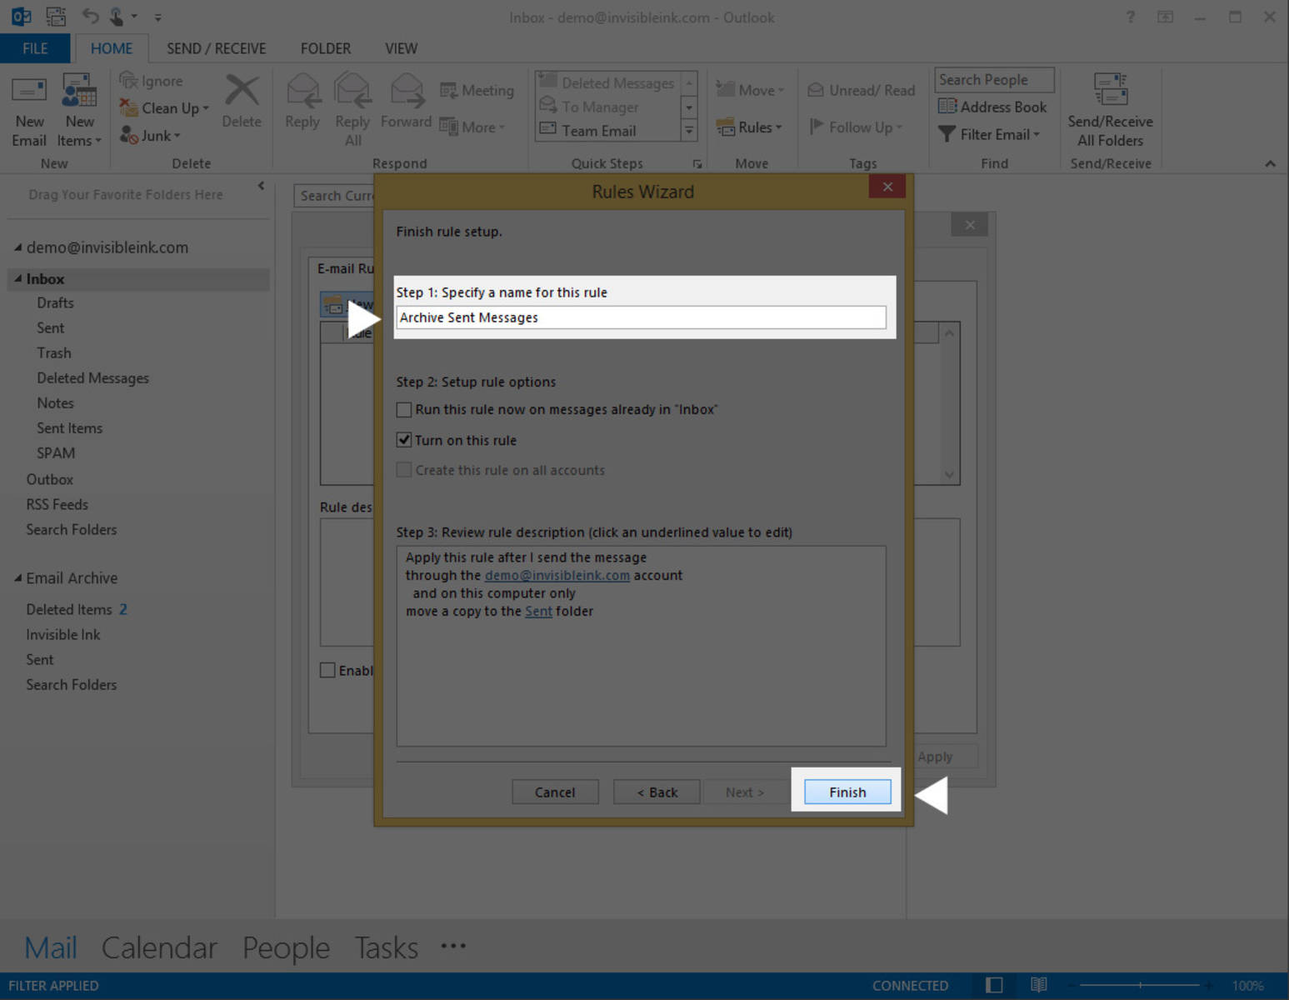Open the Address Book
Viewport: 1289px width, 1000px height.
992,107
